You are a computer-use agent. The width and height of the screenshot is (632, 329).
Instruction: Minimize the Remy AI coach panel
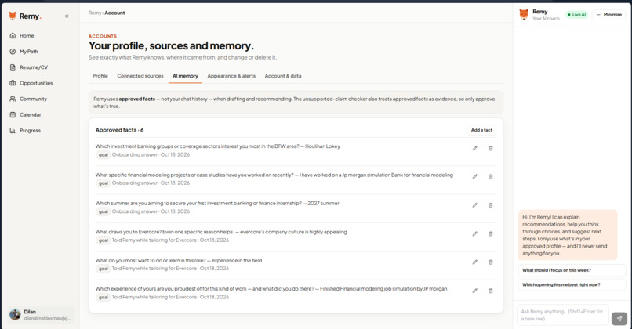(x=609, y=15)
